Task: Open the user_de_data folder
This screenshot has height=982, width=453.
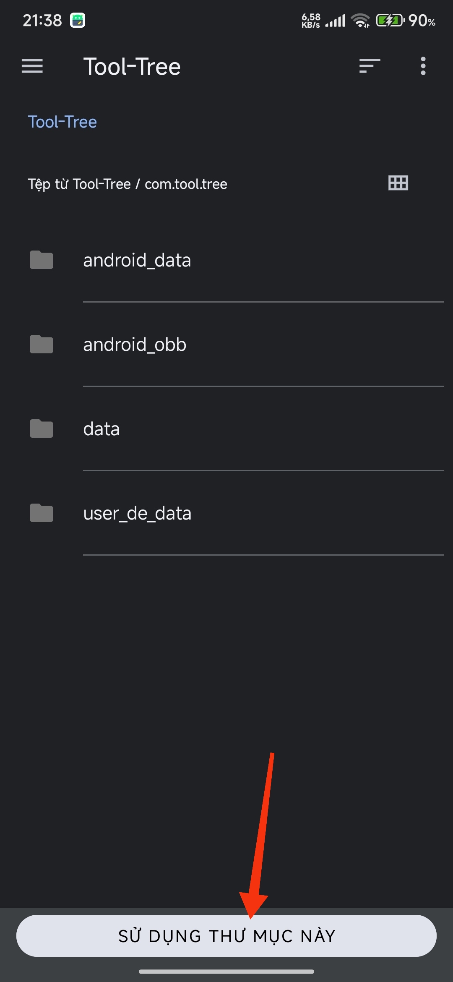Action: point(226,513)
